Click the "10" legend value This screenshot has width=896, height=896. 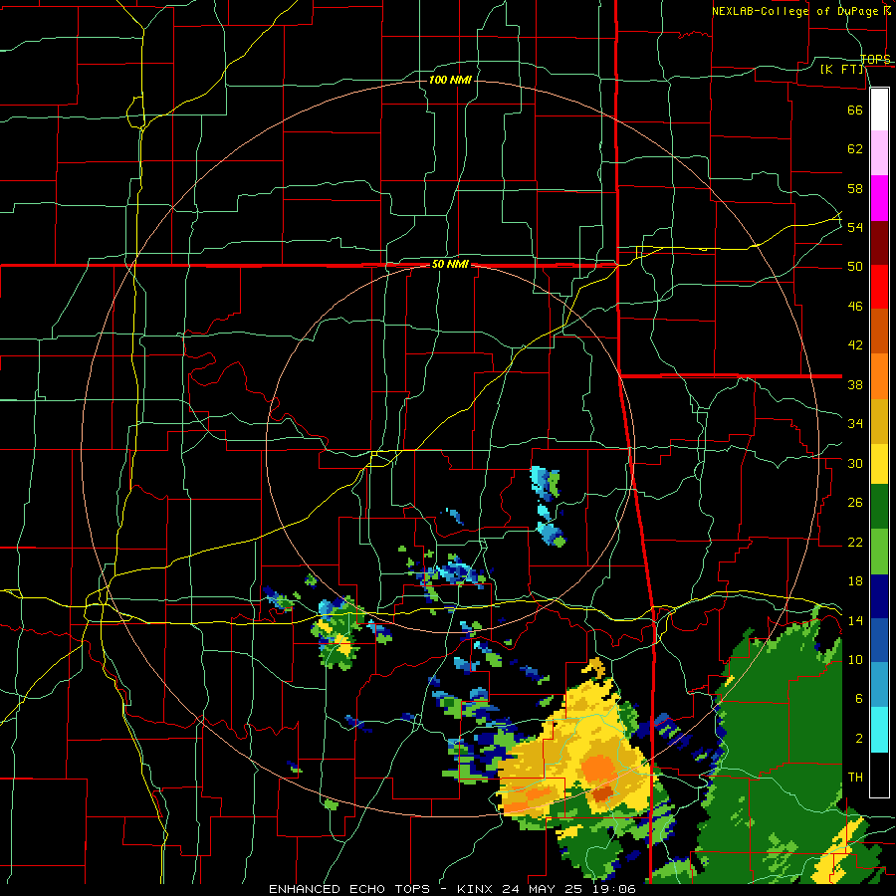point(855,660)
